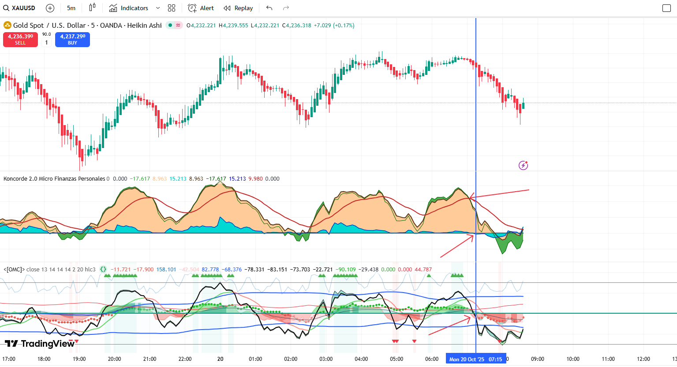Open the XAUUSD symbol search
677x367 pixels.
click(19, 8)
